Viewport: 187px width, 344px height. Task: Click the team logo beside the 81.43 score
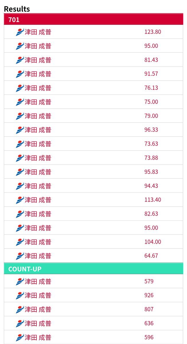[x=20, y=60]
